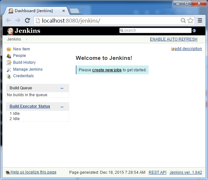This screenshot has height=180, width=208.
Task: Open the New Item link
Action: pos(22,49)
